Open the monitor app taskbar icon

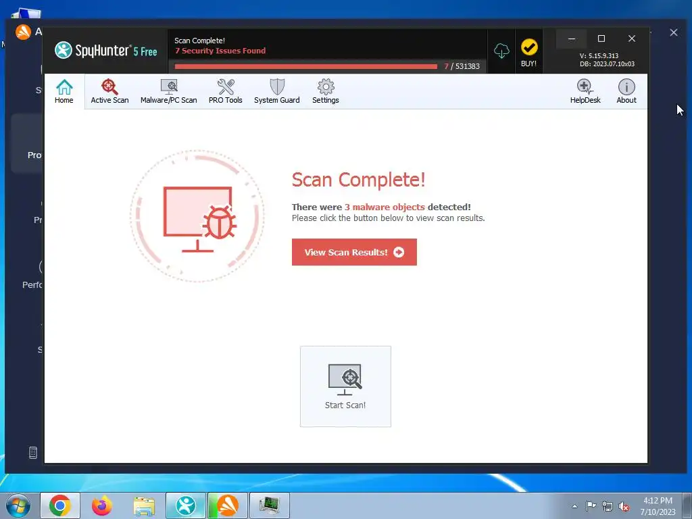tap(270, 505)
